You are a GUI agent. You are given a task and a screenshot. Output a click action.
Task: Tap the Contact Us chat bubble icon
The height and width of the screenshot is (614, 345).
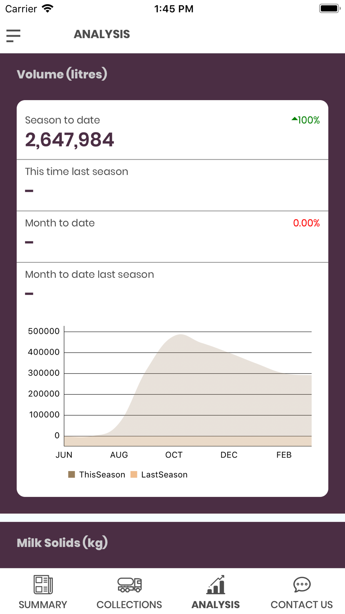(302, 585)
